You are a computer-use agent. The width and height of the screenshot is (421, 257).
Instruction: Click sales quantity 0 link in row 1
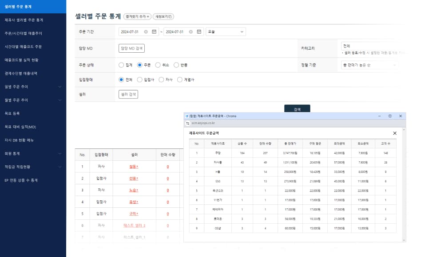pyautogui.click(x=168, y=167)
